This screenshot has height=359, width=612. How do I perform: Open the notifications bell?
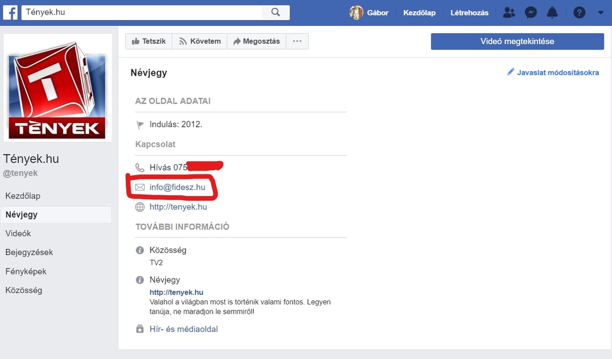pyautogui.click(x=552, y=13)
